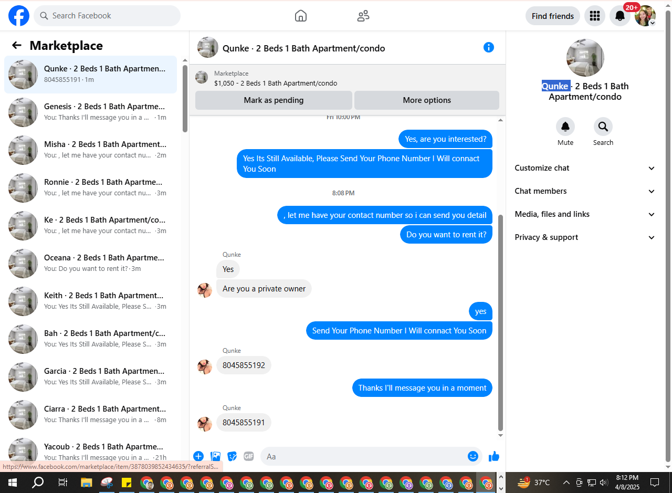
Task: Send a thumbs-up like
Action: [494, 456]
